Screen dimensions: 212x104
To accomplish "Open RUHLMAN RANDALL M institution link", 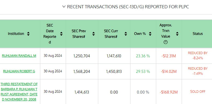I will 19,56.
